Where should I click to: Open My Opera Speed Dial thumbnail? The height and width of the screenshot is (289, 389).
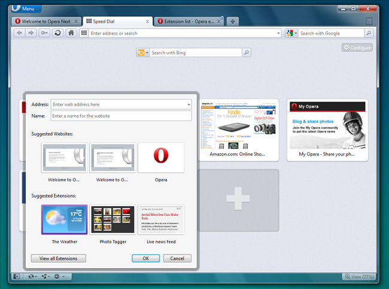[327, 125]
